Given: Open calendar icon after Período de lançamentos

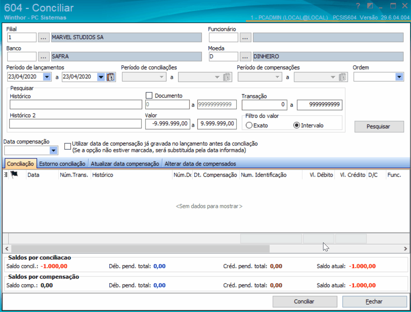Looking at the screenshot, I should 110,77.
